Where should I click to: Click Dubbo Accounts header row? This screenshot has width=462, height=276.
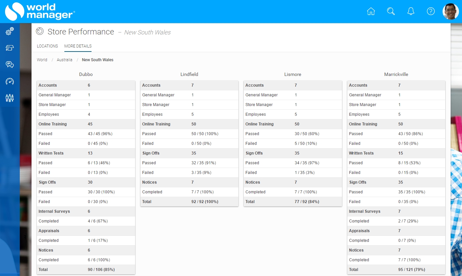[x=86, y=85]
